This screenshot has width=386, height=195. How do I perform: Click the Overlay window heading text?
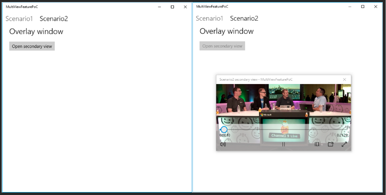(36, 31)
